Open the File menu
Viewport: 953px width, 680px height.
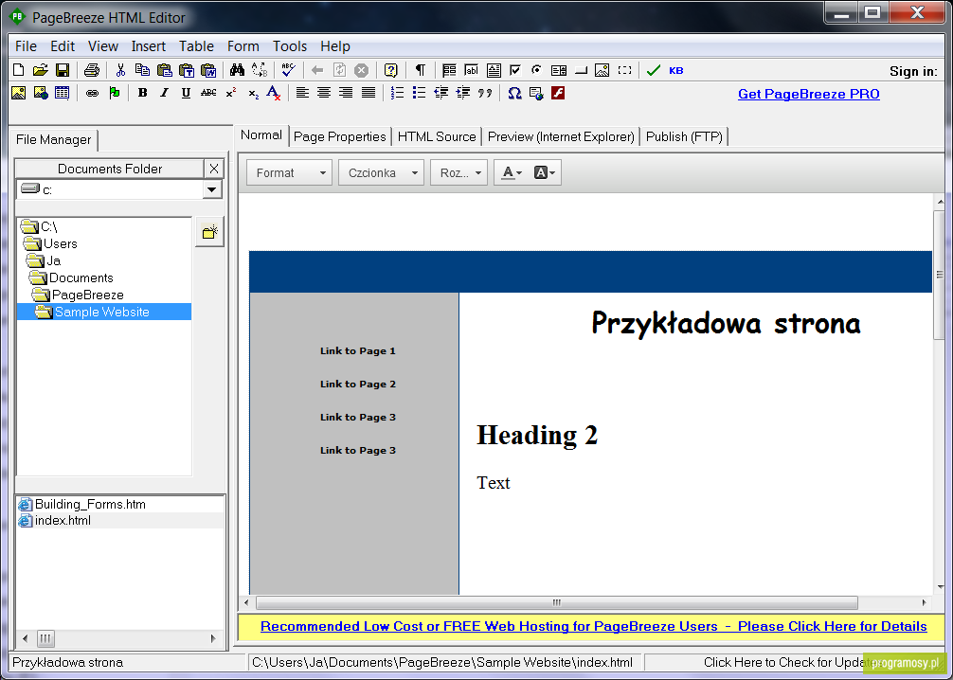[26, 46]
